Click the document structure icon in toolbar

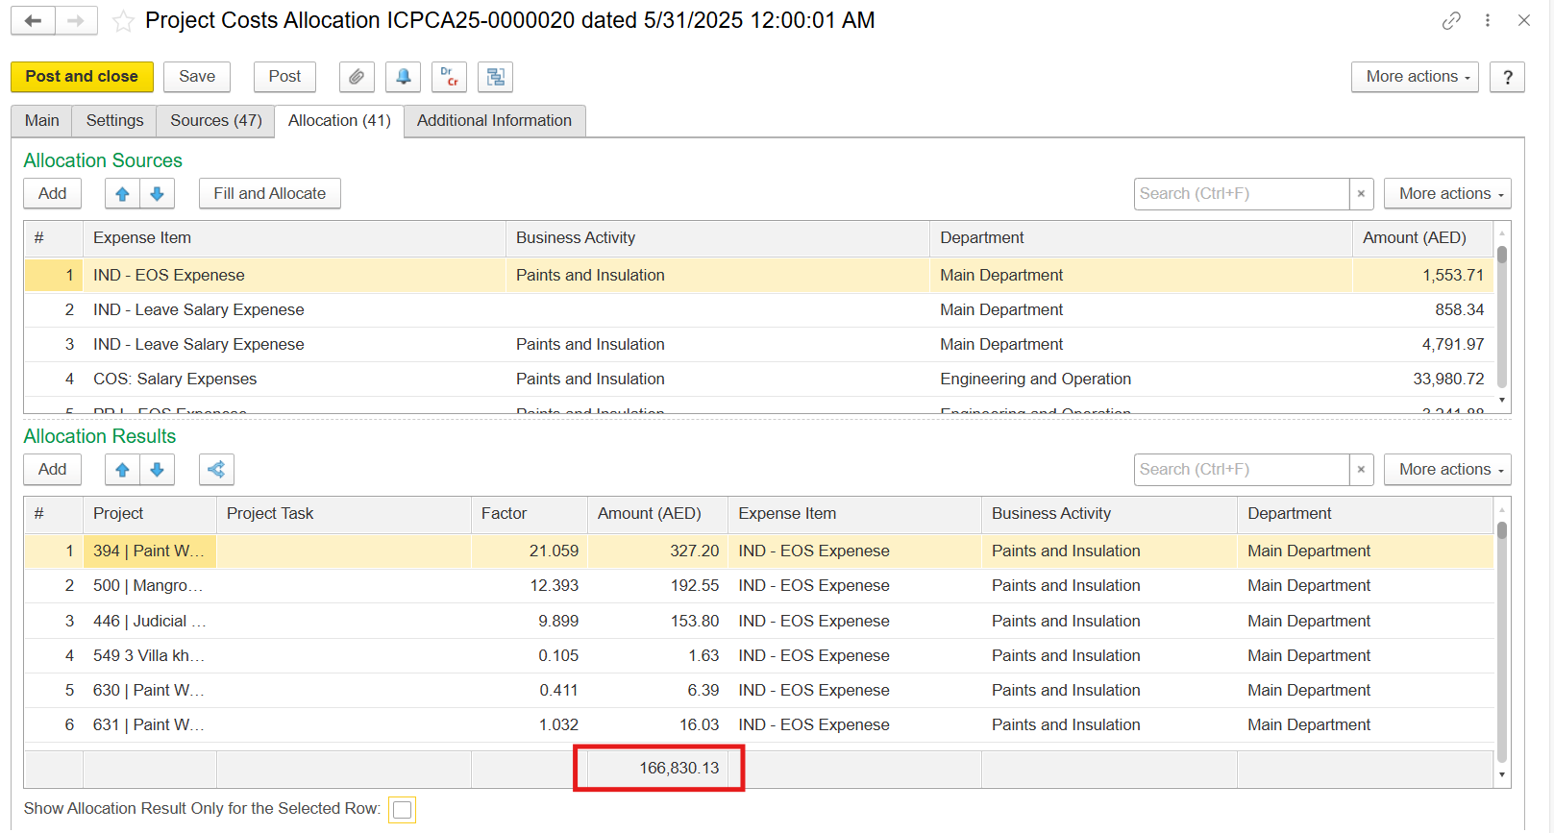click(x=495, y=77)
